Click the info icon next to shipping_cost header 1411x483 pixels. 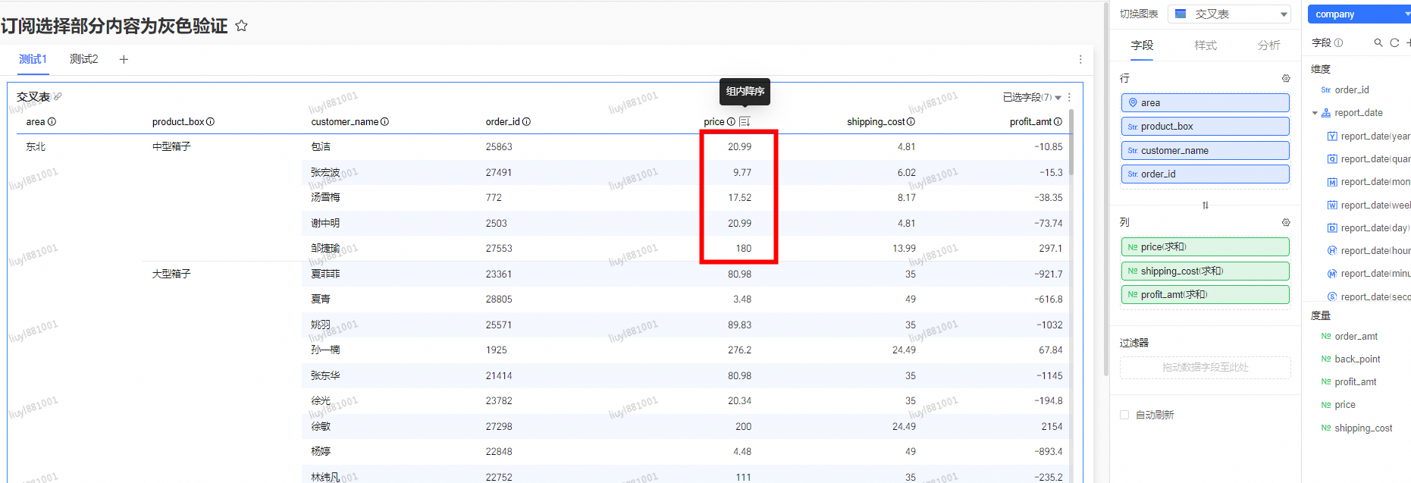pyautogui.click(x=911, y=122)
